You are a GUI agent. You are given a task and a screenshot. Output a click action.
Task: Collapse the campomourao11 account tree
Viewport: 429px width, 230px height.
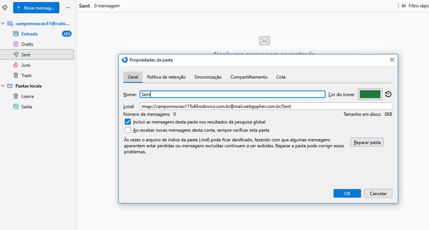(x=3, y=24)
